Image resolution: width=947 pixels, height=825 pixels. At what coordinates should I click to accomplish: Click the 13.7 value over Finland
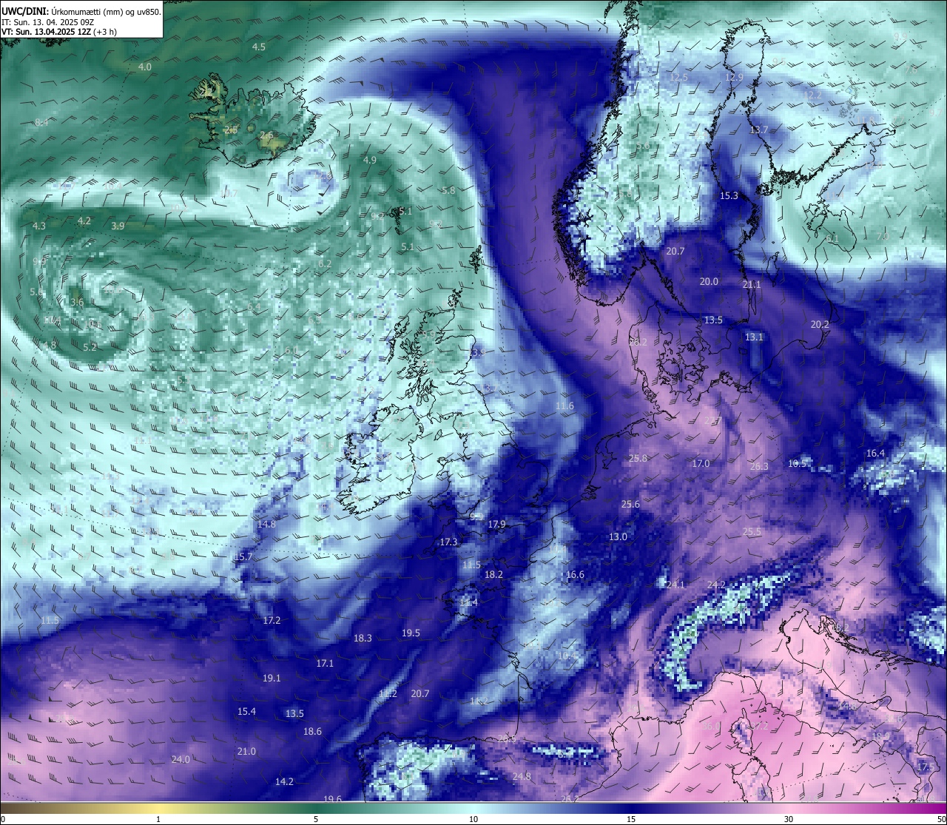[759, 129]
